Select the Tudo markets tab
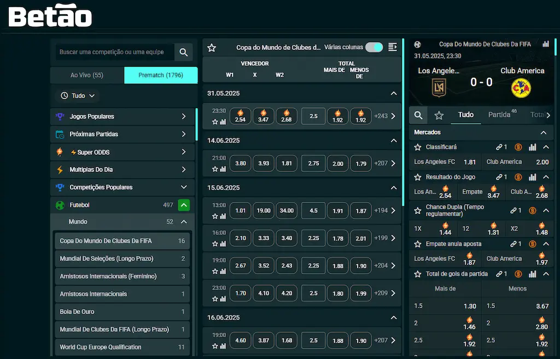The height and width of the screenshot is (359, 560). tap(466, 115)
